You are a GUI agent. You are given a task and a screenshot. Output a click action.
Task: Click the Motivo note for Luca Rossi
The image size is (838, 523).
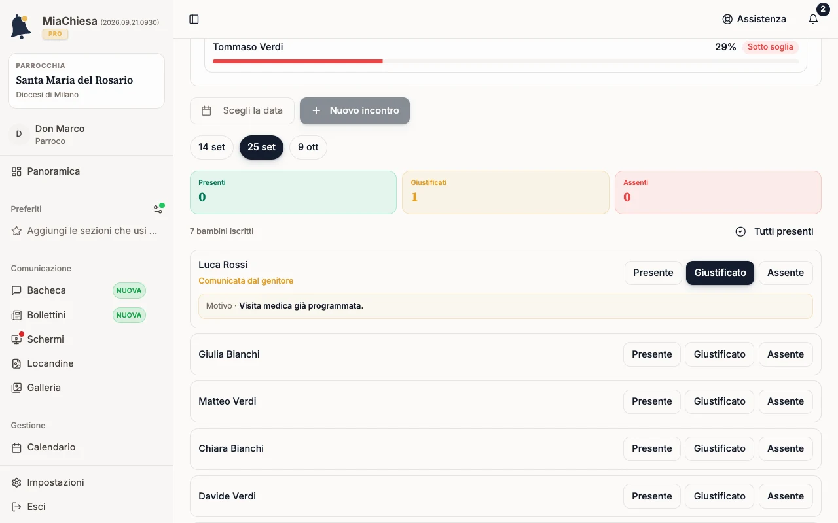pyautogui.click(x=505, y=306)
